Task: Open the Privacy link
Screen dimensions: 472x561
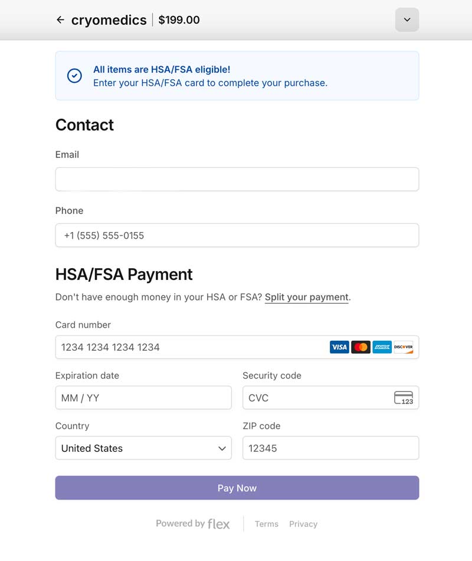Action: [x=303, y=524]
